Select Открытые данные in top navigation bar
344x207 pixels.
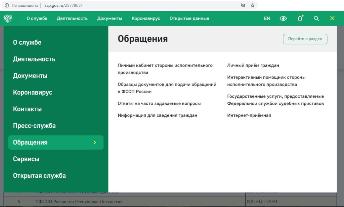[189, 18]
